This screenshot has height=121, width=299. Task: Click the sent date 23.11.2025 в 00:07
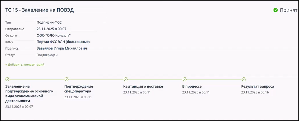click(x=51, y=29)
